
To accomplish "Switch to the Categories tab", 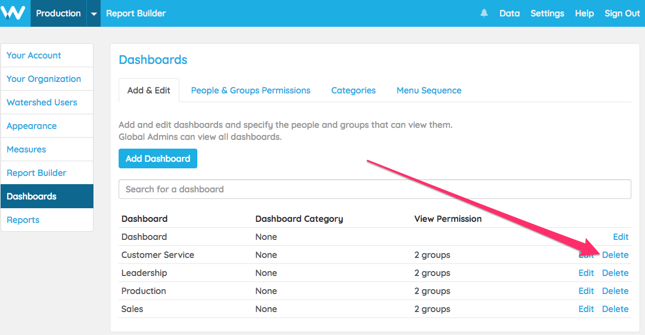I will click(353, 90).
